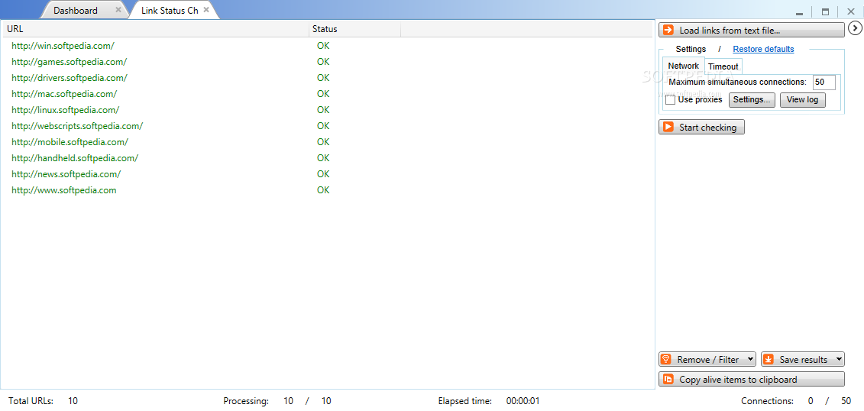The image size is (864, 411).
Task: Select the http://win.softpedia.com/ row
Action: pos(327,46)
